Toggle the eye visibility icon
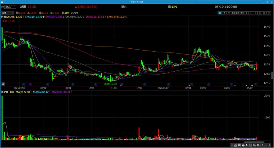 [258, 145]
